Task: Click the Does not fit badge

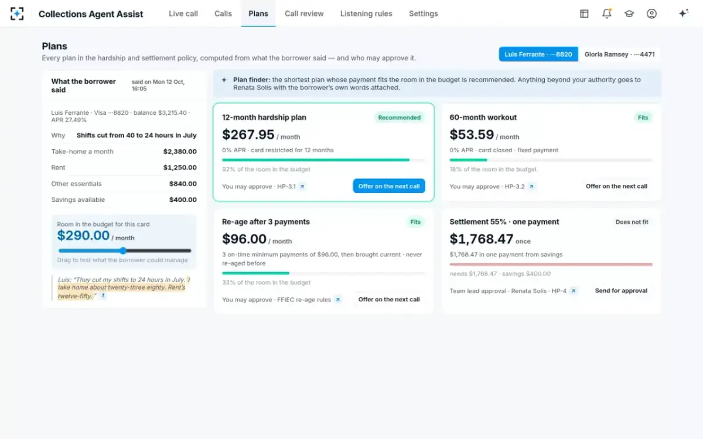Action: point(632,222)
